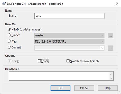Click Description scrollbar up arrow
The image size is (121, 94).
click(x=111, y=74)
